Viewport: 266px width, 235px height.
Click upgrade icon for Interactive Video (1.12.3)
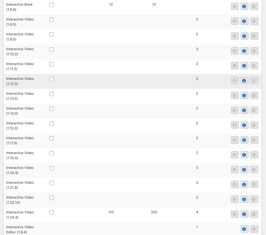click(235, 81)
